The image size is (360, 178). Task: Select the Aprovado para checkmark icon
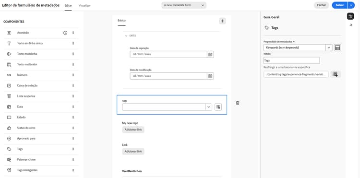coord(9,139)
